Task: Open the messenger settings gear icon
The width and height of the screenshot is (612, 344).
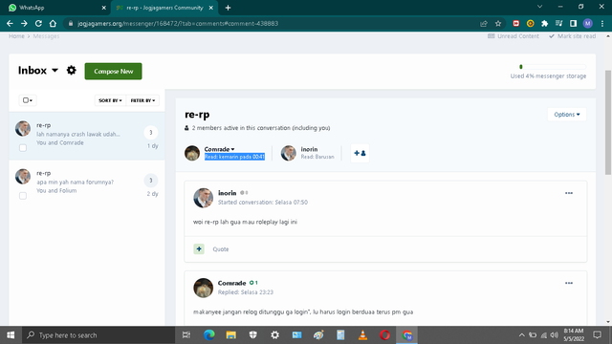Action: (71, 70)
